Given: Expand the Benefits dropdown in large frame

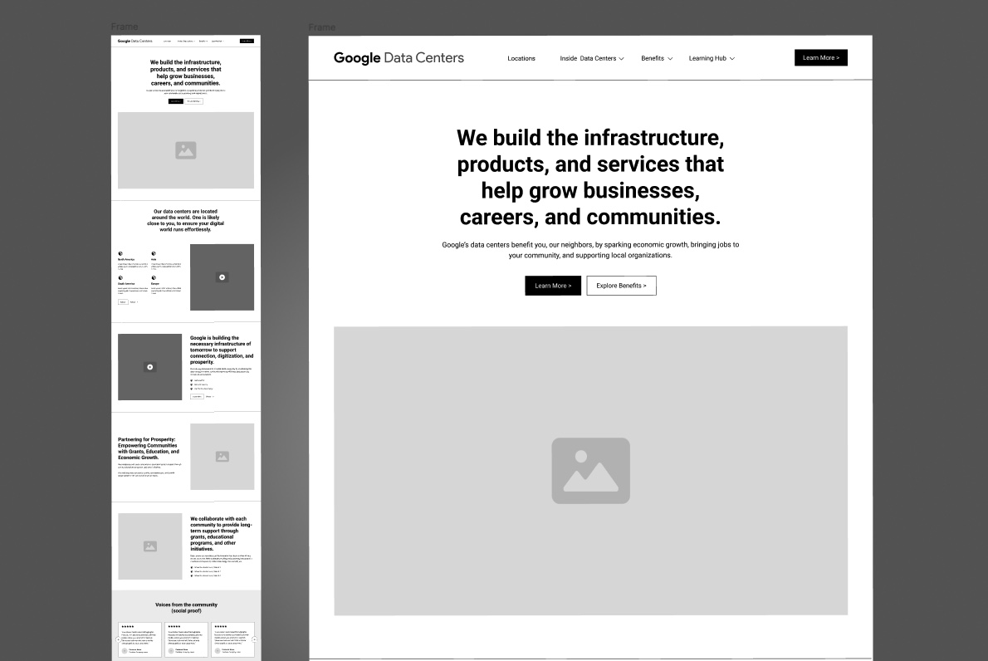Looking at the screenshot, I should pyautogui.click(x=657, y=59).
